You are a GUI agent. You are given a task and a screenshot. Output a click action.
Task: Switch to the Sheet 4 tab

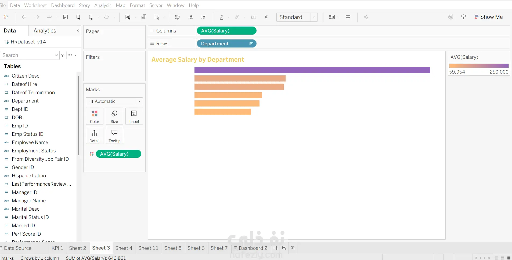click(x=124, y=248)
